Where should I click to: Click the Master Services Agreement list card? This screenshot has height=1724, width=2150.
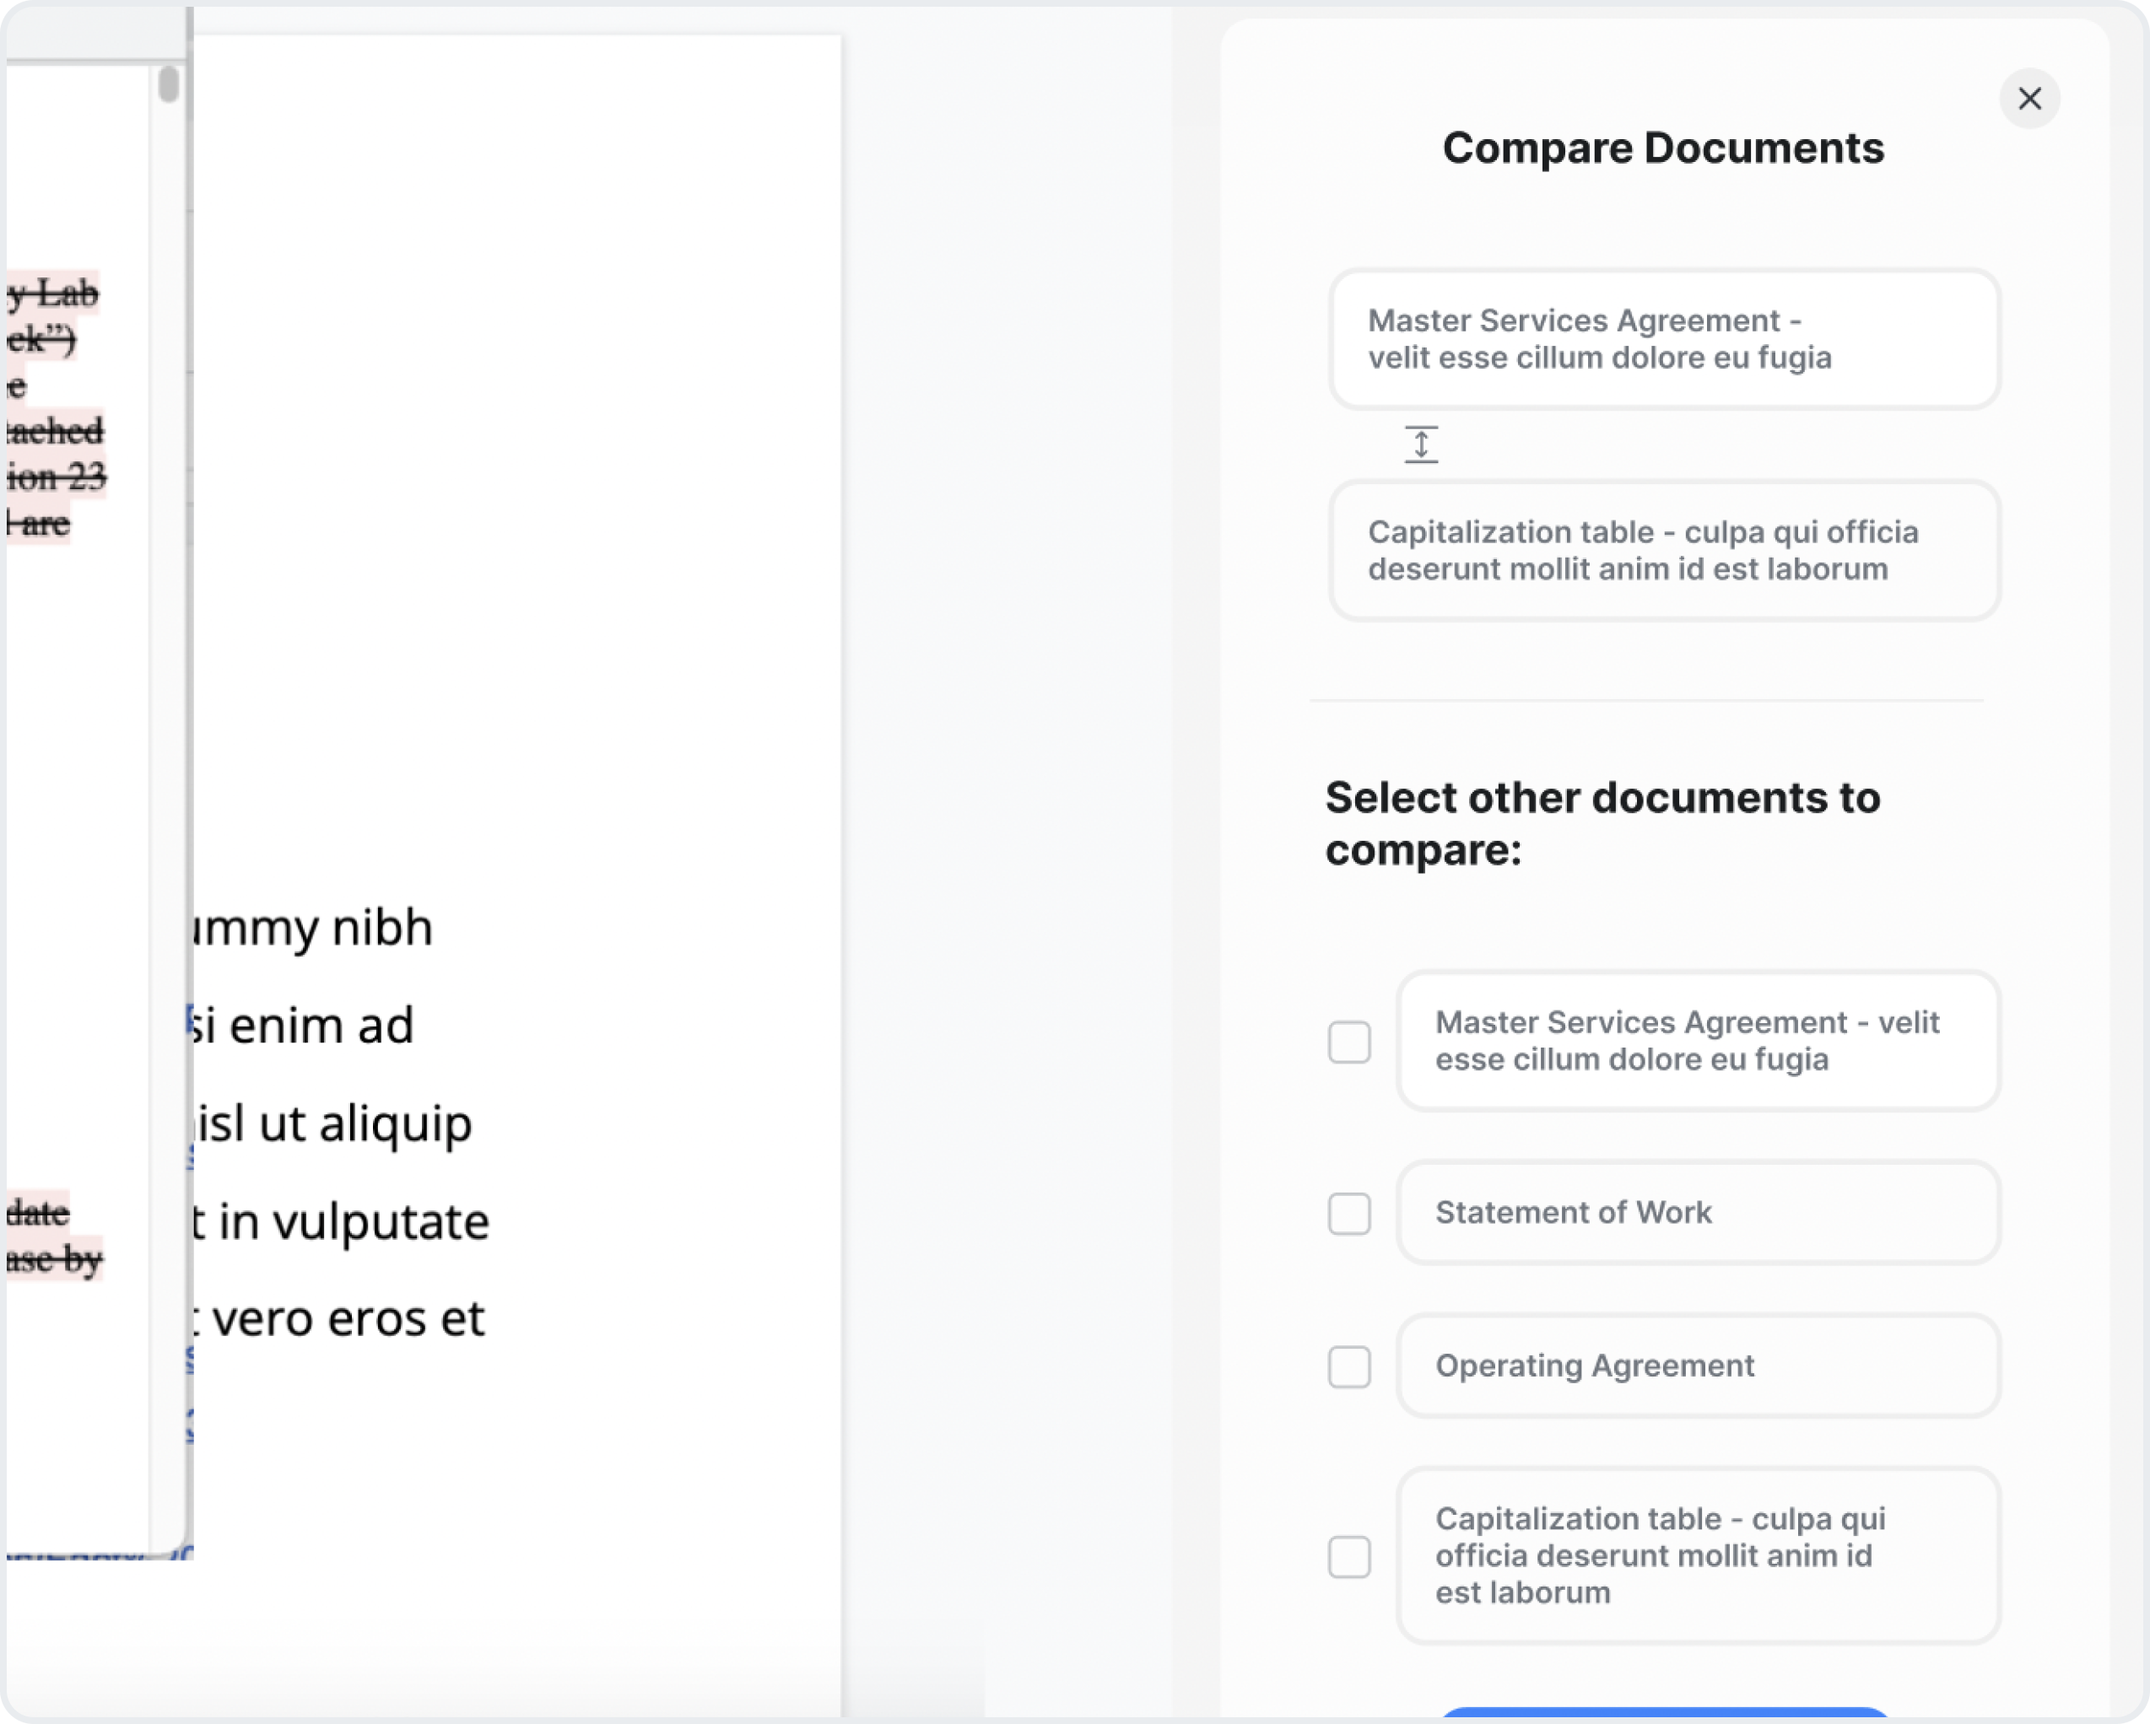pyautogui.click(x=1697, y=1040)
